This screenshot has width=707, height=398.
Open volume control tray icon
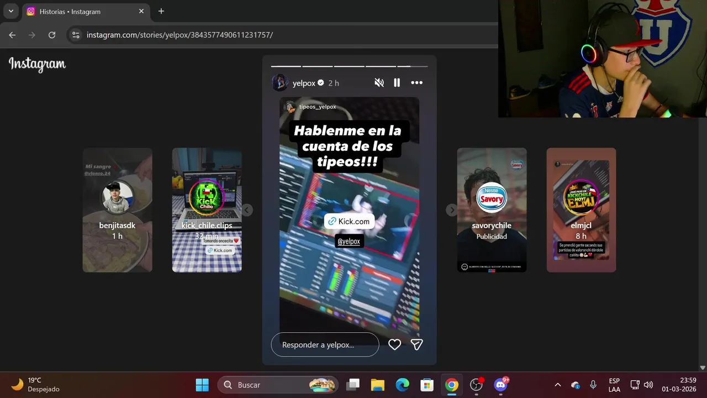click(x=648, y=385)
